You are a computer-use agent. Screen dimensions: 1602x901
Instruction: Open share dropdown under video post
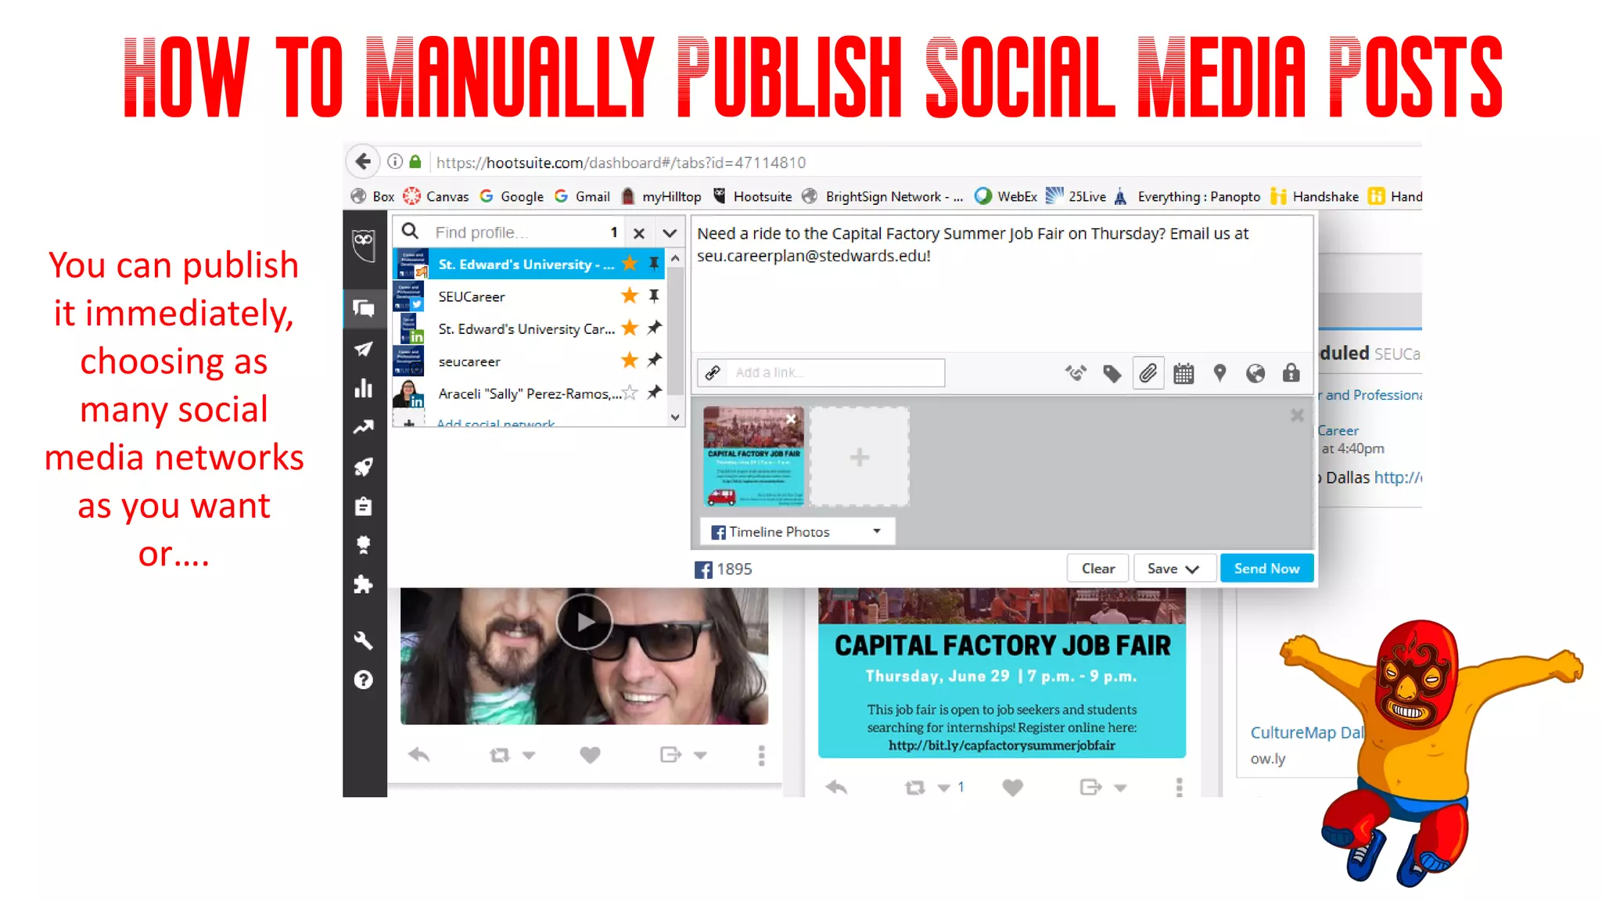[x=700, y=755]
